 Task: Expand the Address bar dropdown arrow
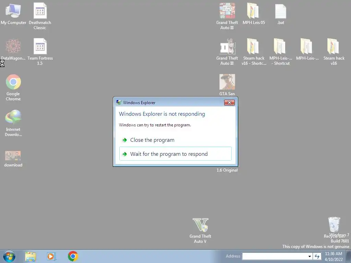(310, 256)
